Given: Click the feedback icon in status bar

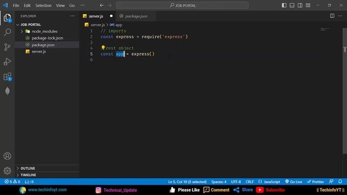Looking at the screenshot, I should point(331,181).
